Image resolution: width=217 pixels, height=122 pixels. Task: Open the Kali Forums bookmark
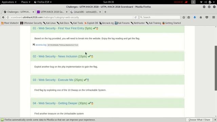[122, 23]
